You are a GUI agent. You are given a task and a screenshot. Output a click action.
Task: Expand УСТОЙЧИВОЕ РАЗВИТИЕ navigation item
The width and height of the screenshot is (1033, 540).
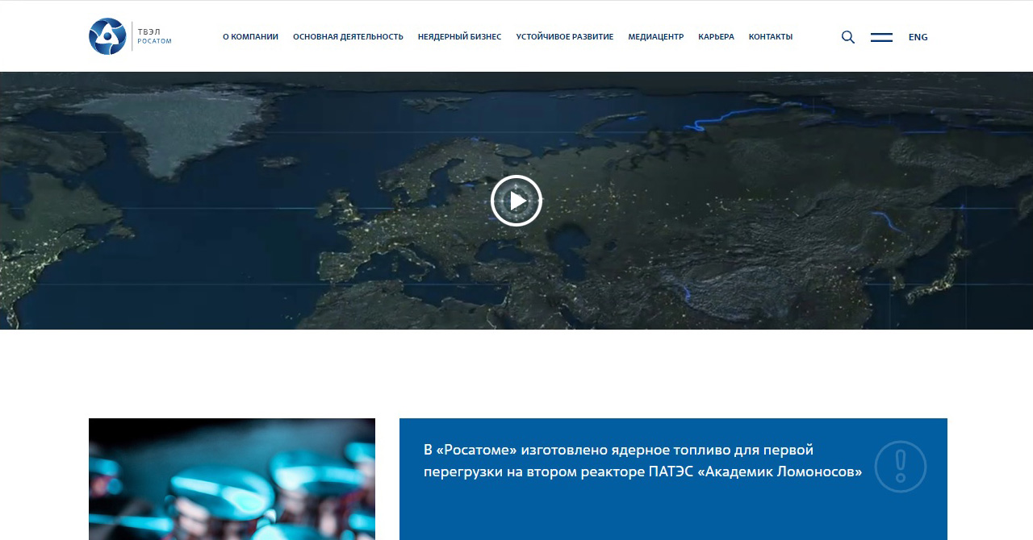[x=564, y=37]
